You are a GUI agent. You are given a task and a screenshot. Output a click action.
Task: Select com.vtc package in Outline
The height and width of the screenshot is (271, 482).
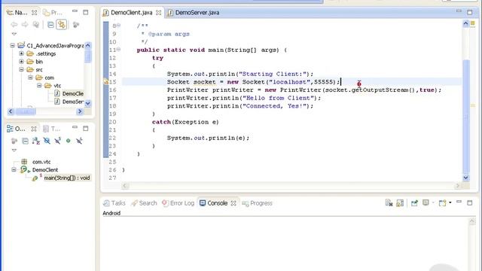[41, 162]
